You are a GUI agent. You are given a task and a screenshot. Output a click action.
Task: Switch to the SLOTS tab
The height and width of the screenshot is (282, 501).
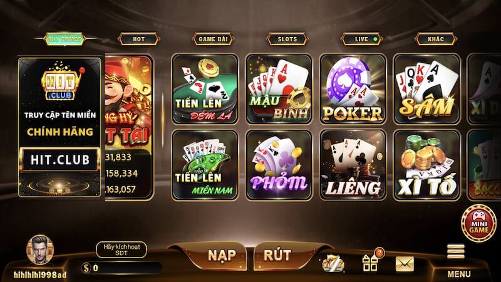click(287, 39)
